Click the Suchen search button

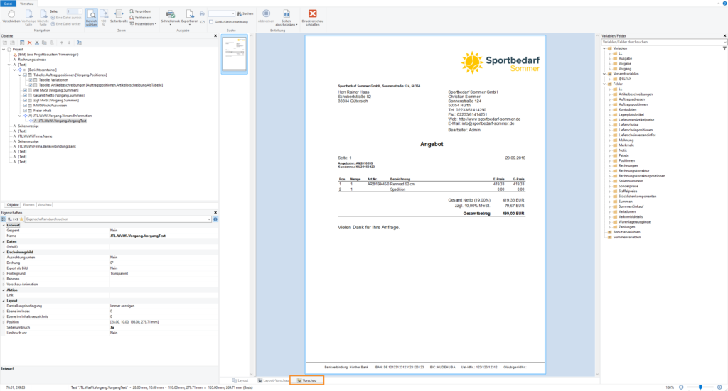[245, 13]
